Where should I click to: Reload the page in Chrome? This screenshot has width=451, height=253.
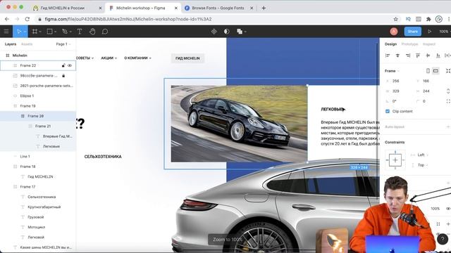pos(27,19)
